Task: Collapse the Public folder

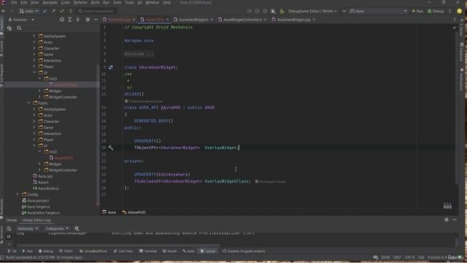Action: (x=28, y=103)
